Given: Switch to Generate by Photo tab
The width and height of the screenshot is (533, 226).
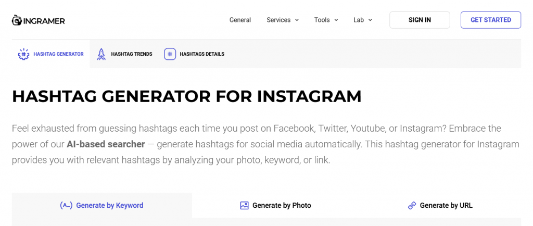Looking at the screenshot, I should tap(276, 205).
